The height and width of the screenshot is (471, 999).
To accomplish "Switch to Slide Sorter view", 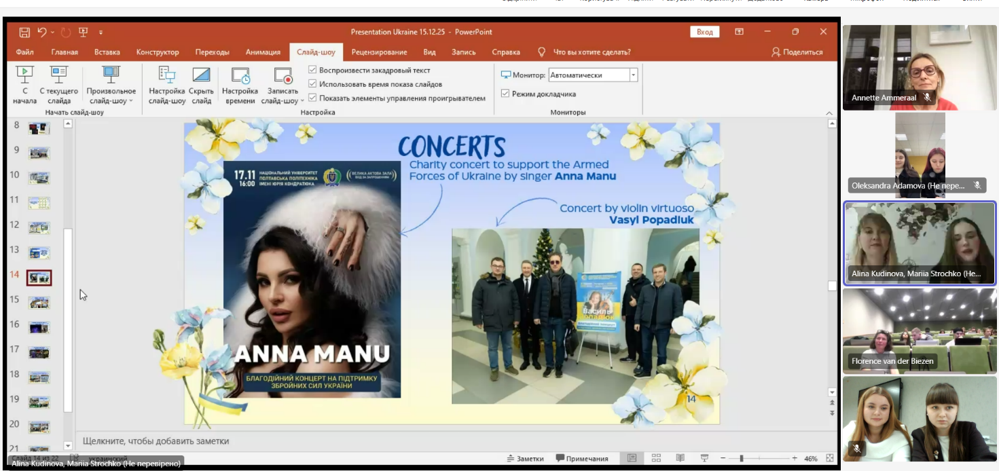I will pyautogui.click(x=656, y=458).
